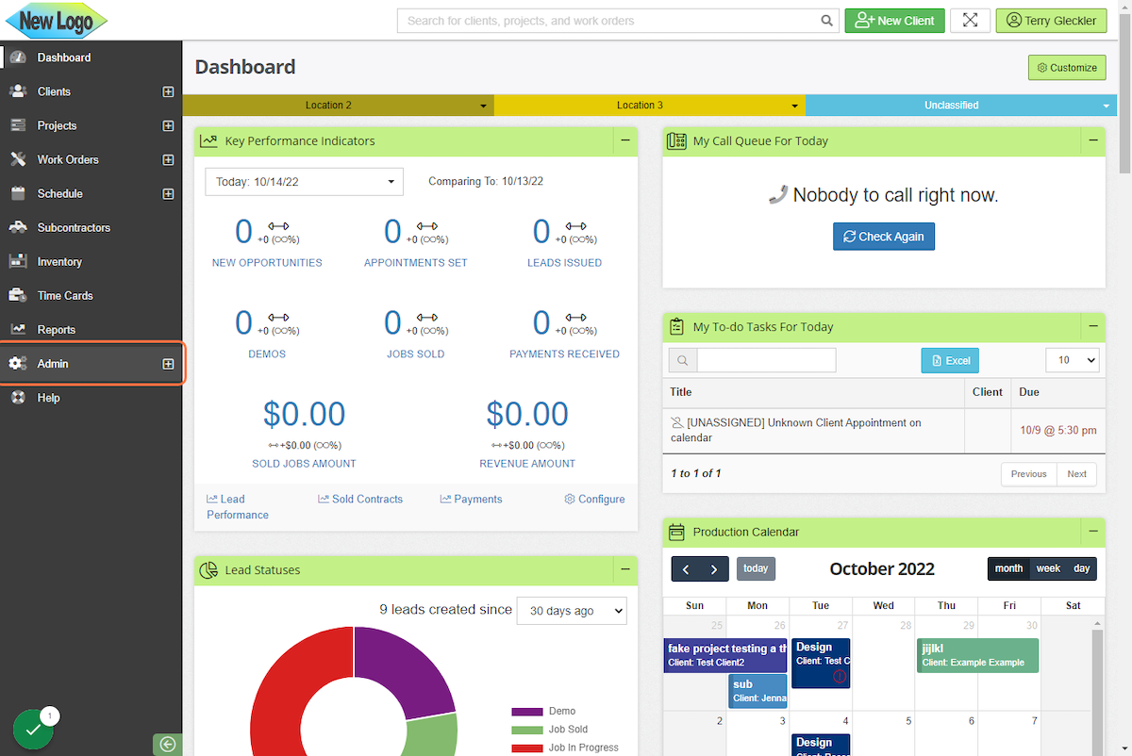Go to next month in Production Calendar

point(714,569)
